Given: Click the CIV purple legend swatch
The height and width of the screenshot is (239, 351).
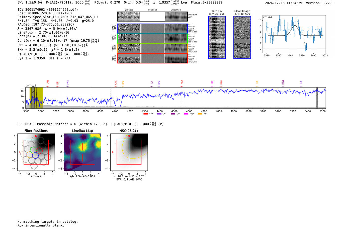Looking at the screenshot, I should (x=159, y=114).
